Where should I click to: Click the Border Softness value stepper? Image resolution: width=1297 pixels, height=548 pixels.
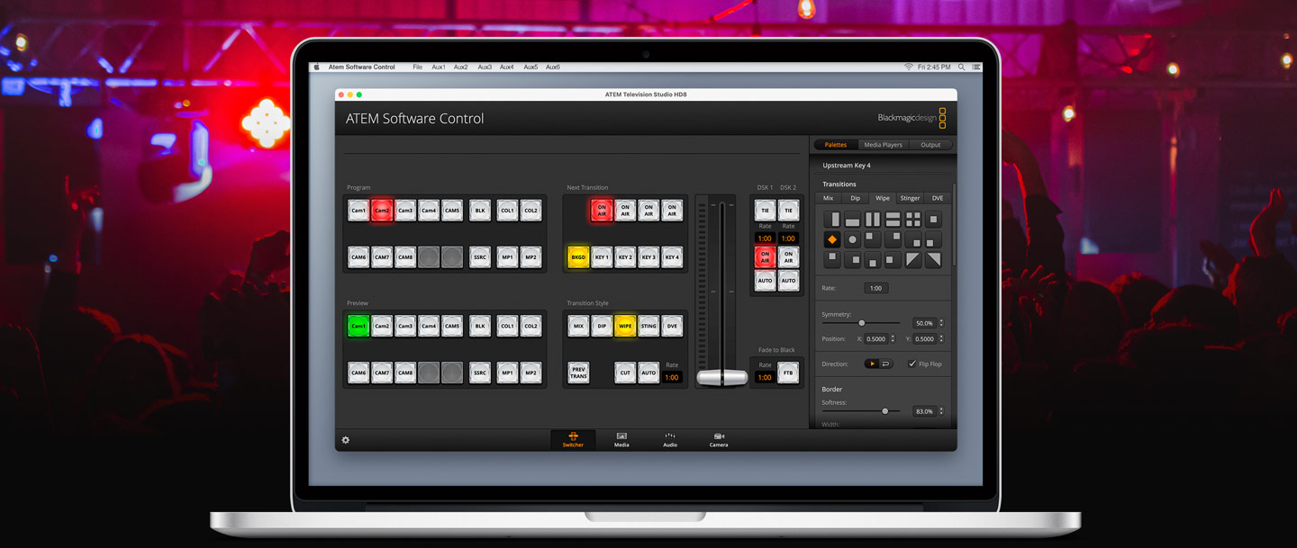[941, 411]
